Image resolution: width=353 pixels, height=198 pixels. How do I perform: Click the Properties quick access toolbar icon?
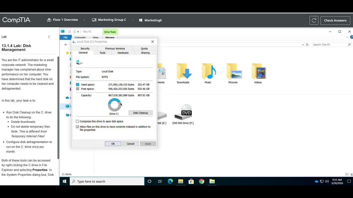69,32
